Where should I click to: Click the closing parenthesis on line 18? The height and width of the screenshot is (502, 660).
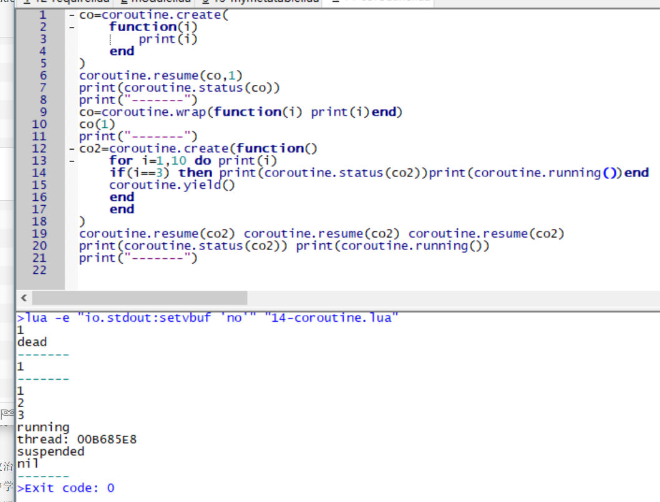pyautogui.click(x=82, y=222)
